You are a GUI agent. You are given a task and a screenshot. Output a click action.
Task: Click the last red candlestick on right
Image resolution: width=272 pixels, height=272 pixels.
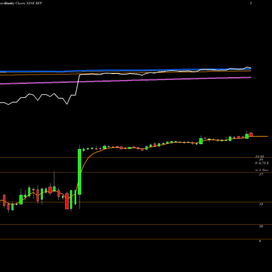pos(251,134)
